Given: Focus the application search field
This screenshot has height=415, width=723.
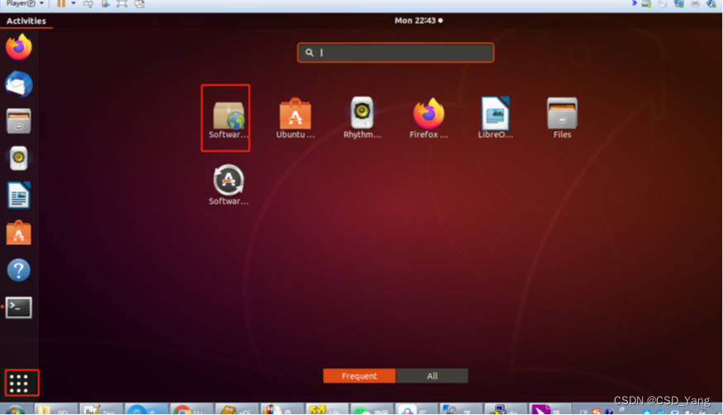Looking at the screenshot, I should [396, 53].
